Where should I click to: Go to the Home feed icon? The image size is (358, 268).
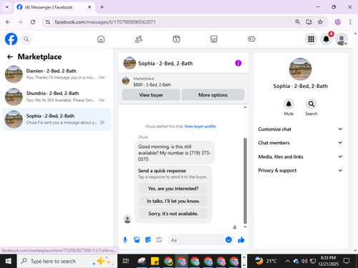click(101, 39)
